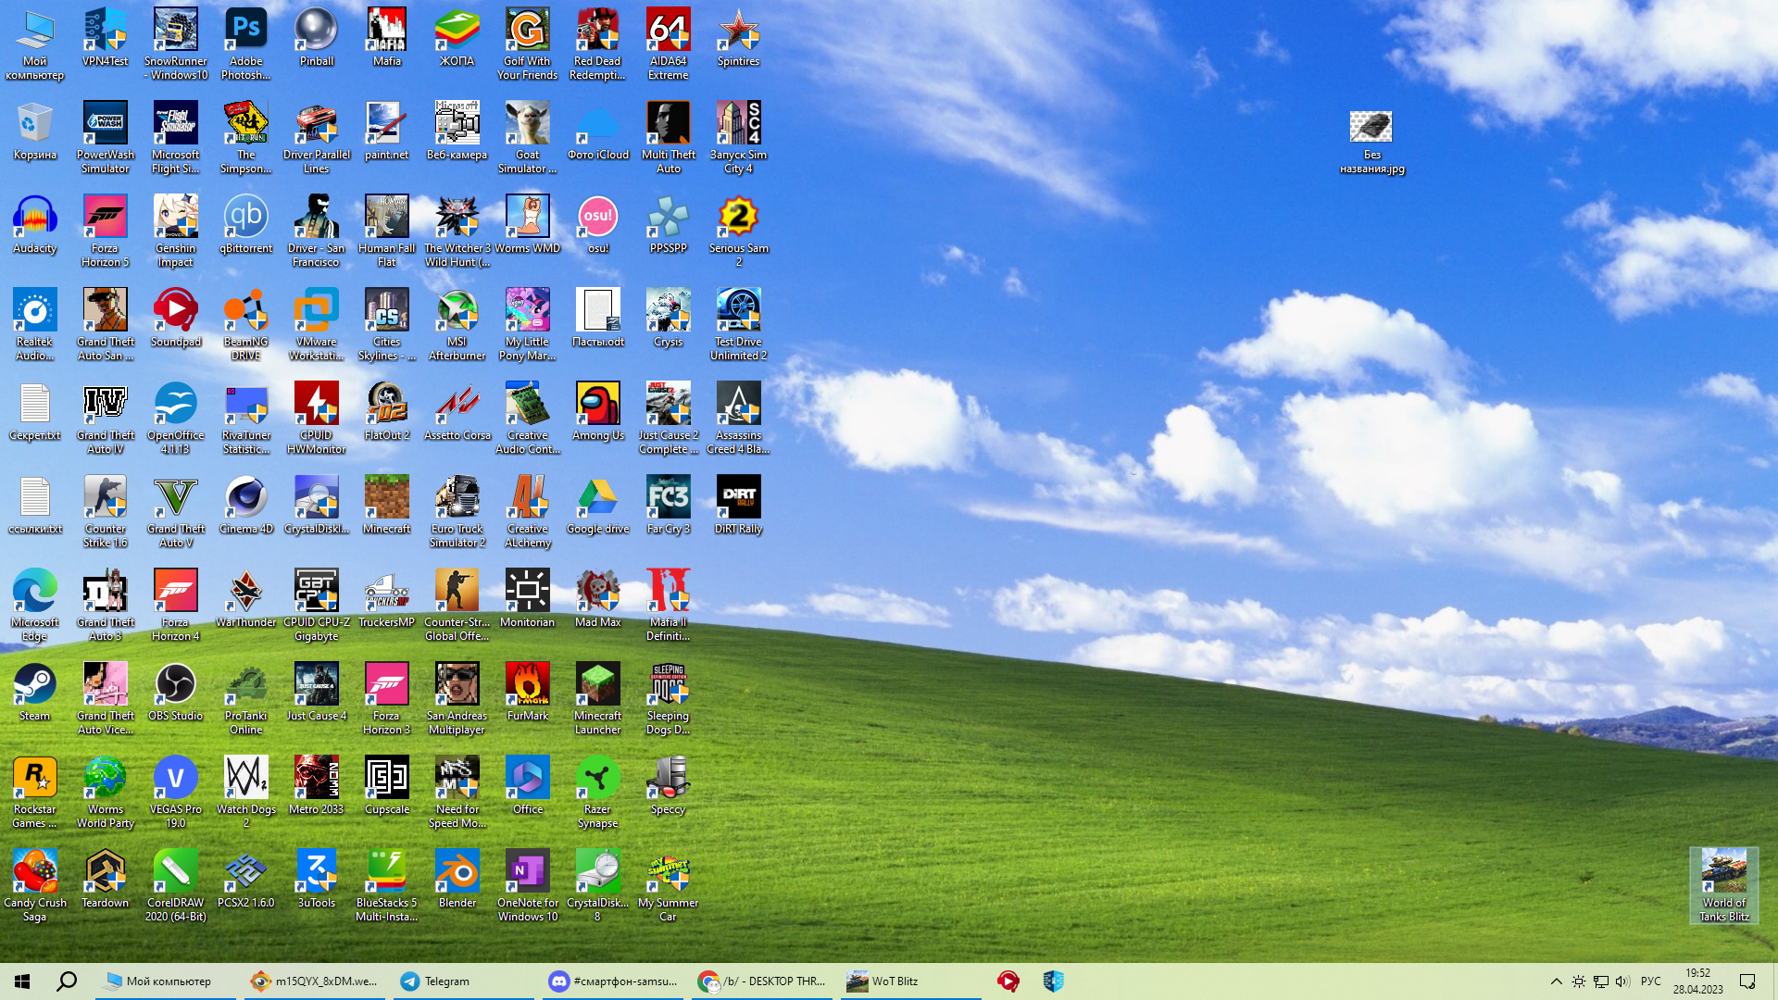Select the Cinema 4D icon
Screen dimensions: 1778x1000
coord(246,505)
